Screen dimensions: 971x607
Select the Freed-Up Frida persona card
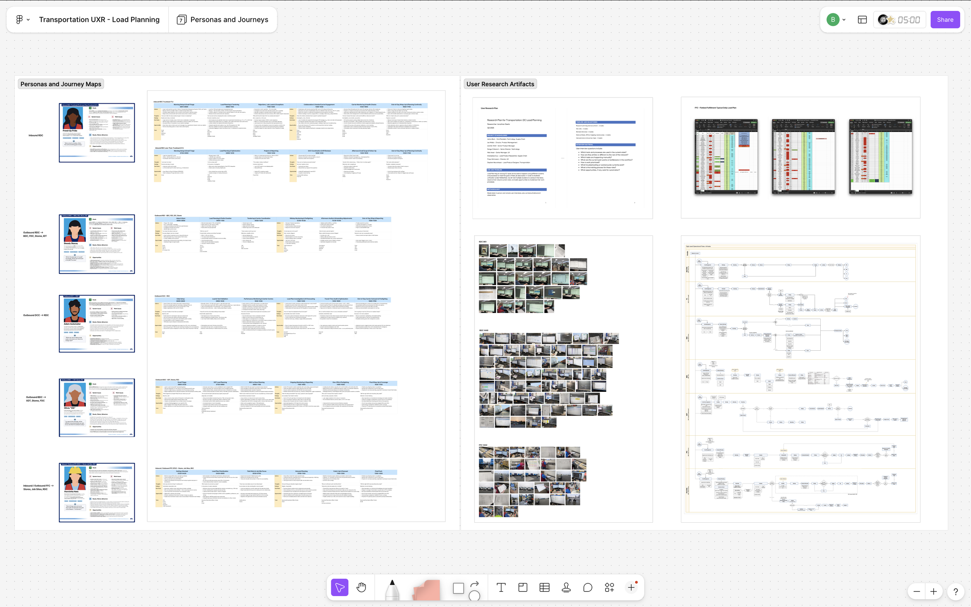tap(97, 132)
